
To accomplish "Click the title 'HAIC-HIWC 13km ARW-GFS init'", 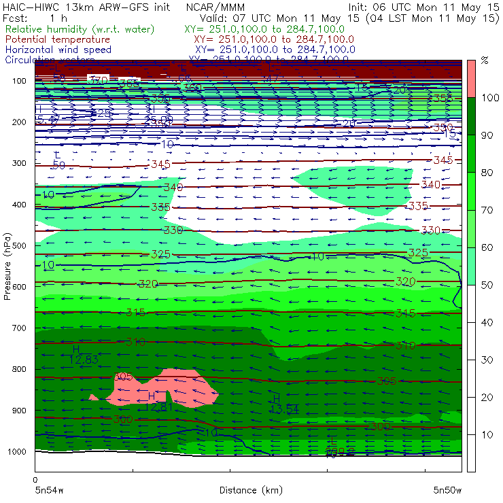I will click(x=86, y=7).
